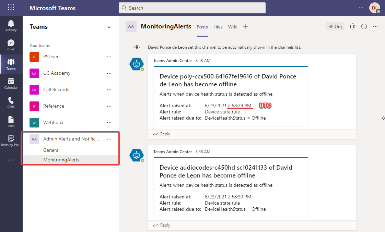Select the General channel
This screenshot has width=385, height=232.
point(51,150)
